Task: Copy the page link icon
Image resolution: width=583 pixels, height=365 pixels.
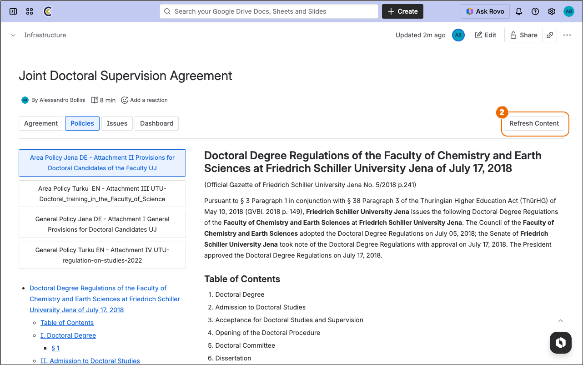Action: pyautogui.click(x=550, y=35)
